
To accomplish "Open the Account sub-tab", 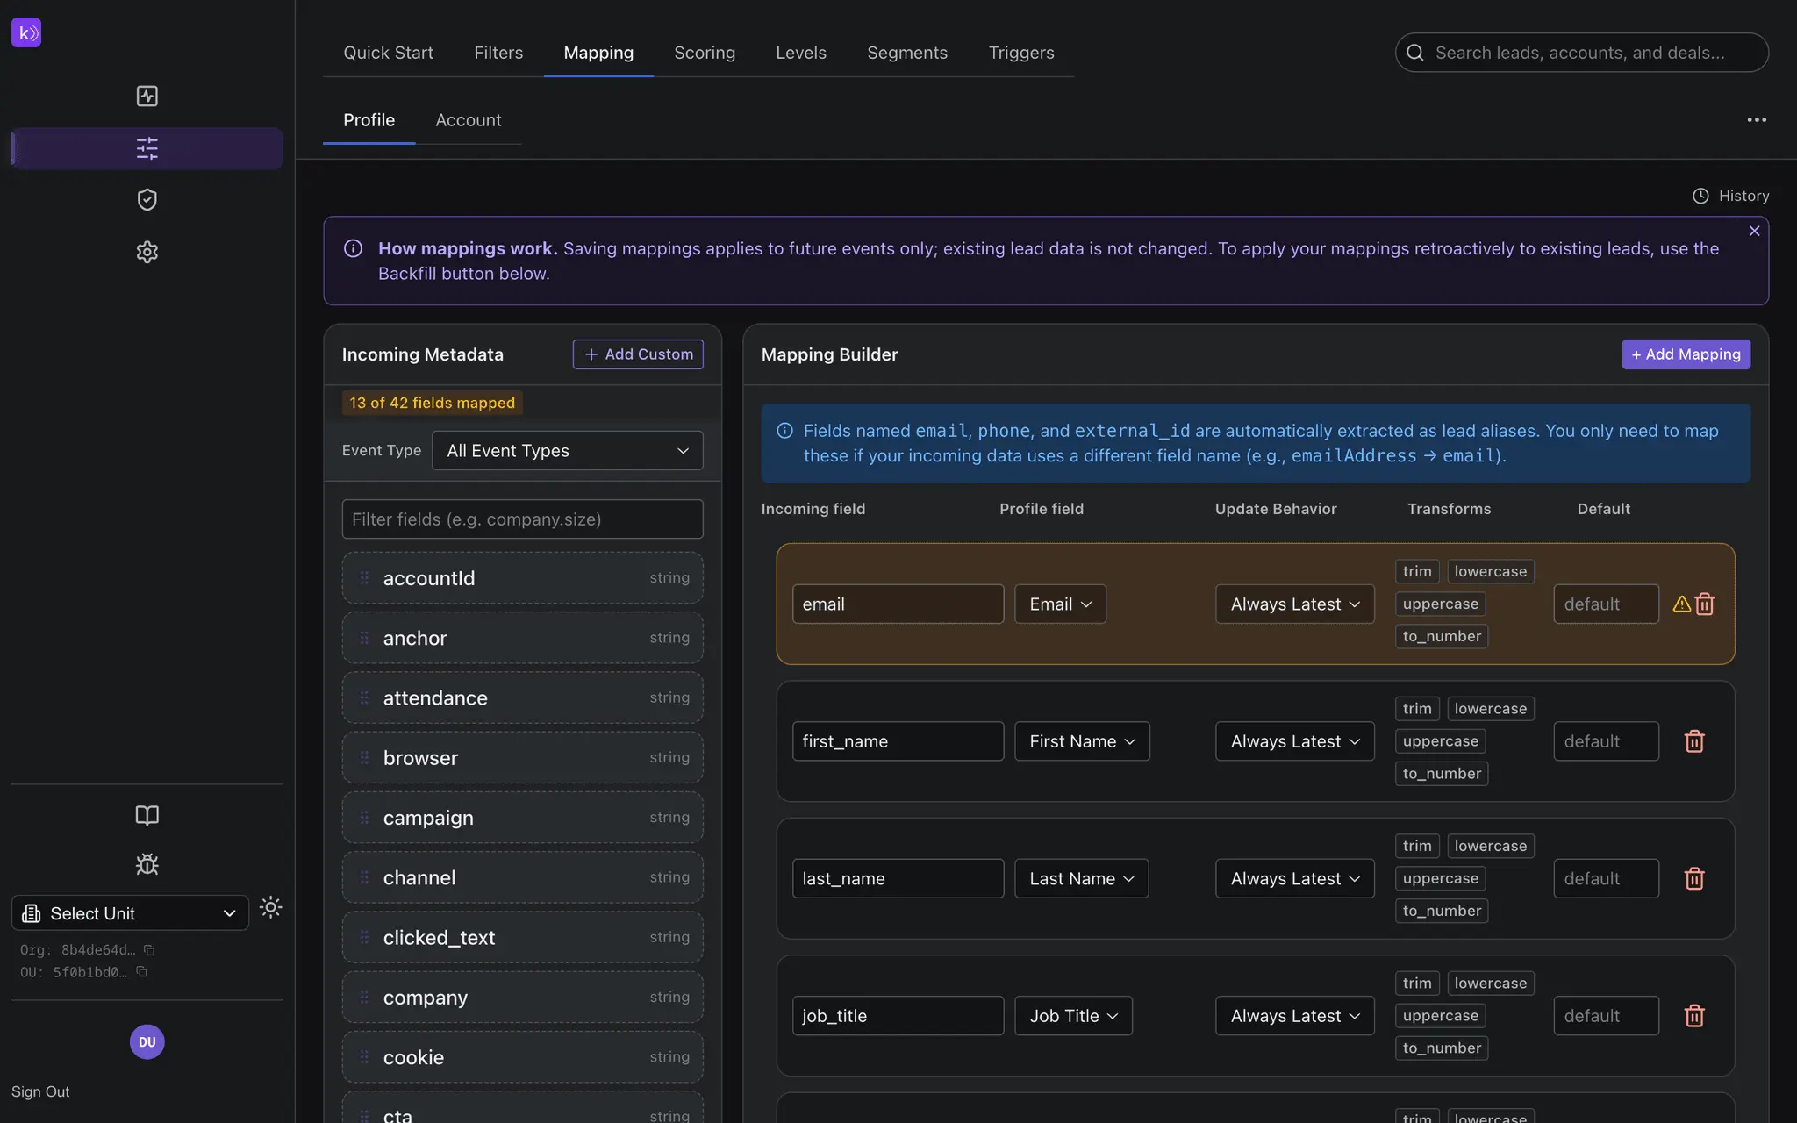I will tap(469, 120).
